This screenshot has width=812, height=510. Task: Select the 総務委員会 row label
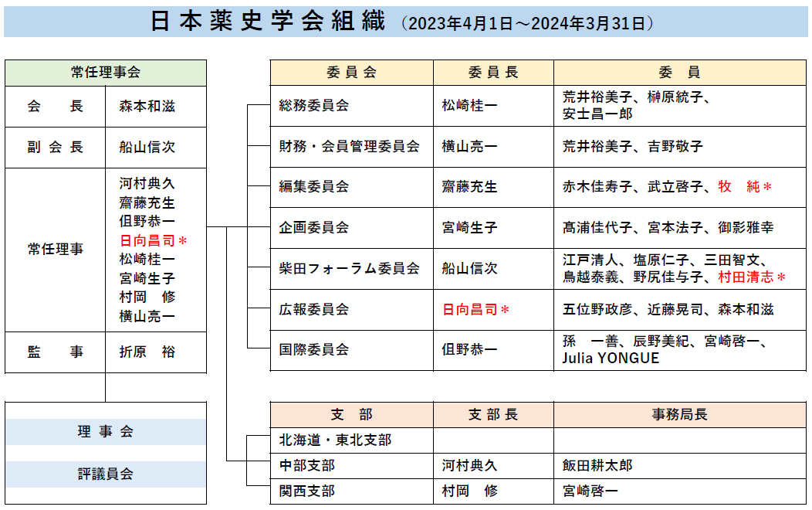pos(314,105)
